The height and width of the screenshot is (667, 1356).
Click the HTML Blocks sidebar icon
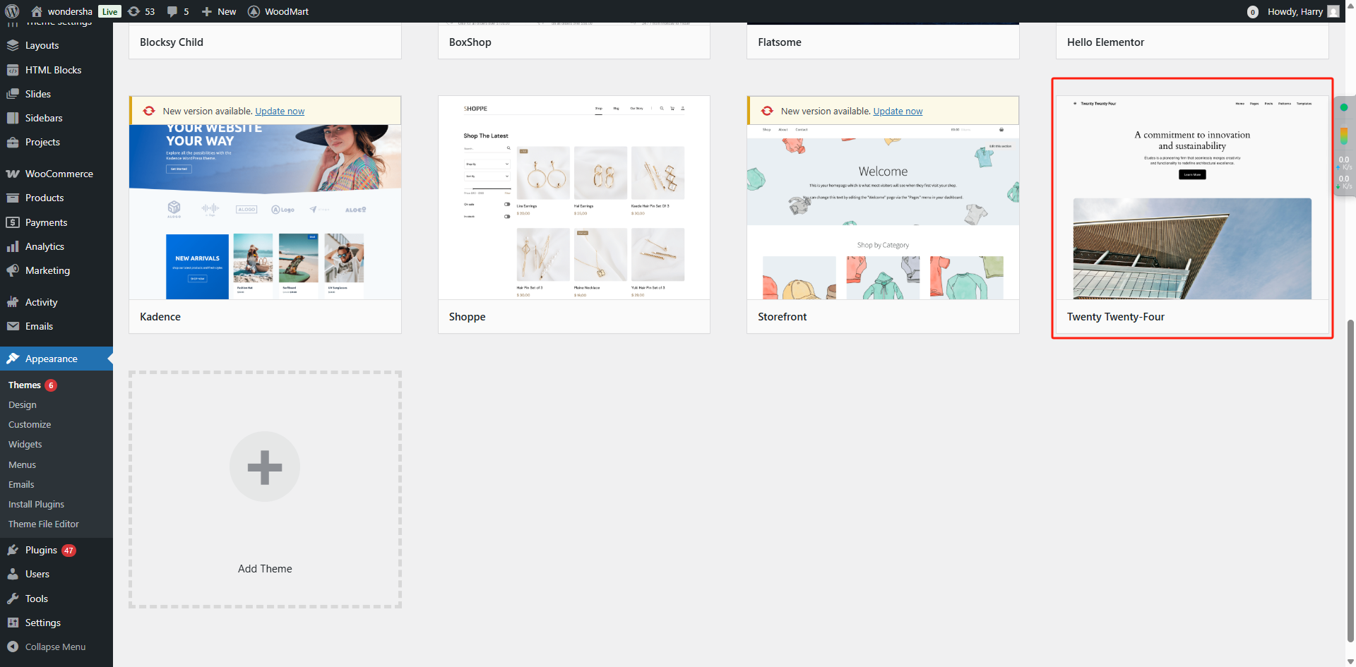[13, 70]
